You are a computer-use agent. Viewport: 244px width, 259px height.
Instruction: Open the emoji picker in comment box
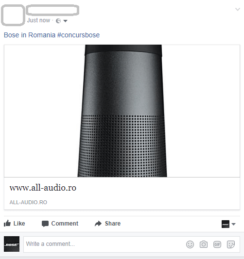pos(190,244)
